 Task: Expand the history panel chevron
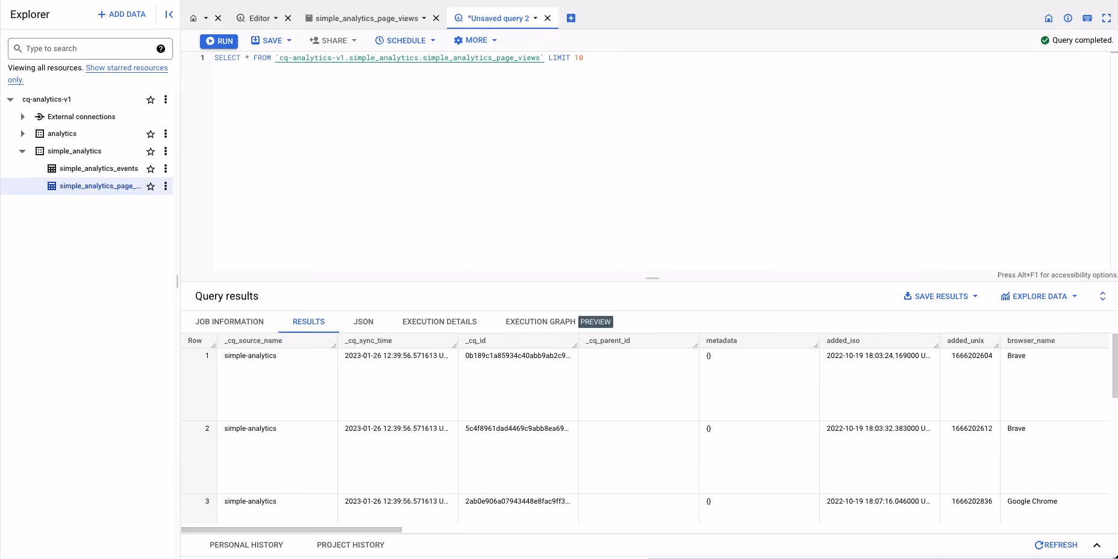[1097, 545]
